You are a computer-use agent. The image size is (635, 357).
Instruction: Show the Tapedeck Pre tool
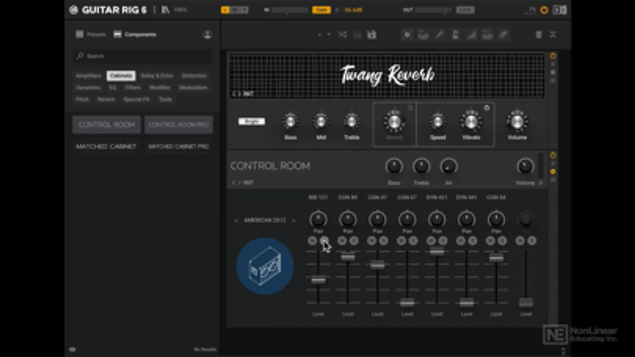tap(423, 35)
